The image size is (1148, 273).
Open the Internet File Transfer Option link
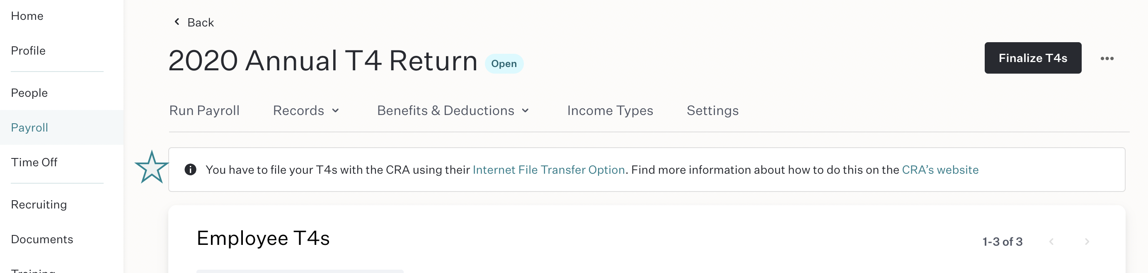(x=549, y=170)
